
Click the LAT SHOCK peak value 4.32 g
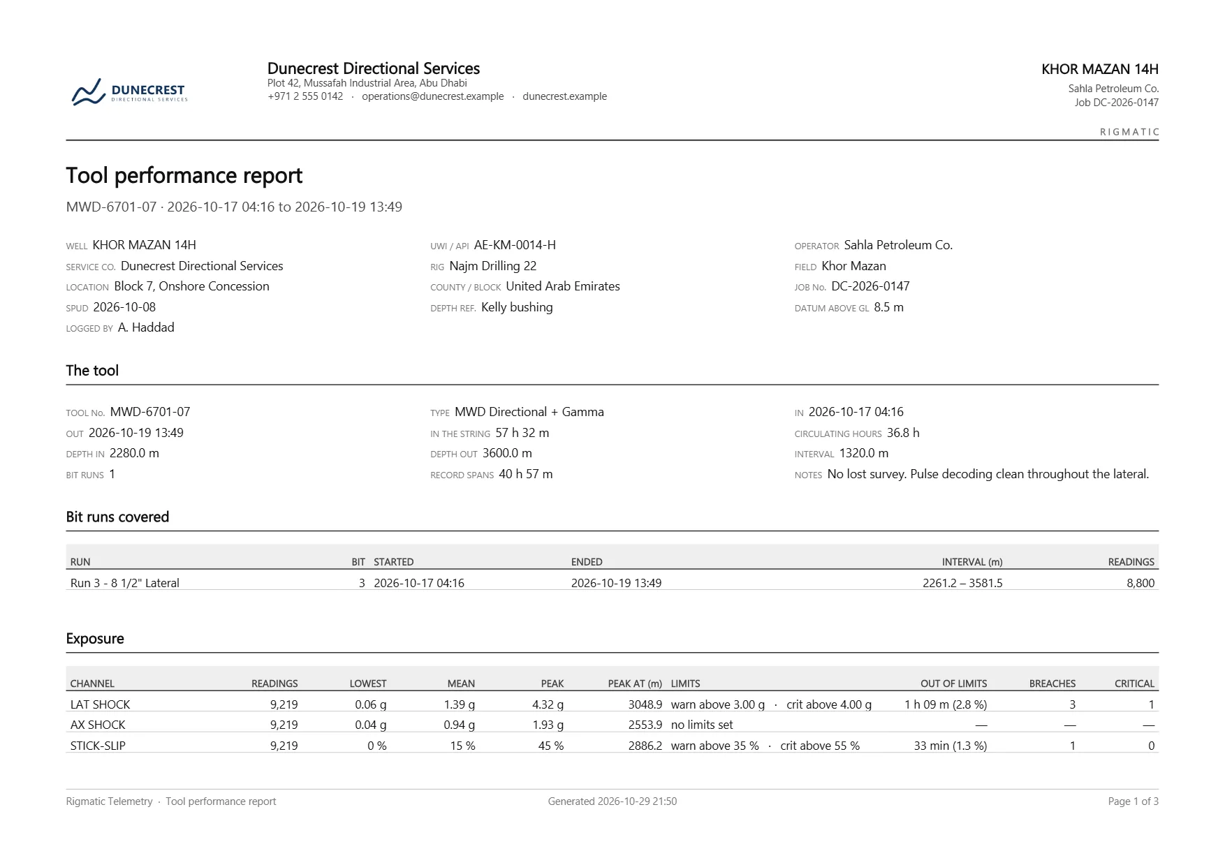(x=548, y=704)
